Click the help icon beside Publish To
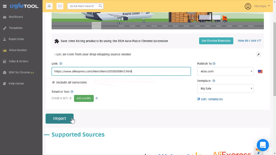The image size is (276, 155). point(214,64)
